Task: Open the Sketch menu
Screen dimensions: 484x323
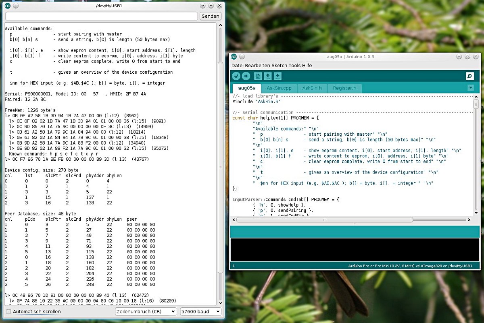Action: [x=279, y=66]
